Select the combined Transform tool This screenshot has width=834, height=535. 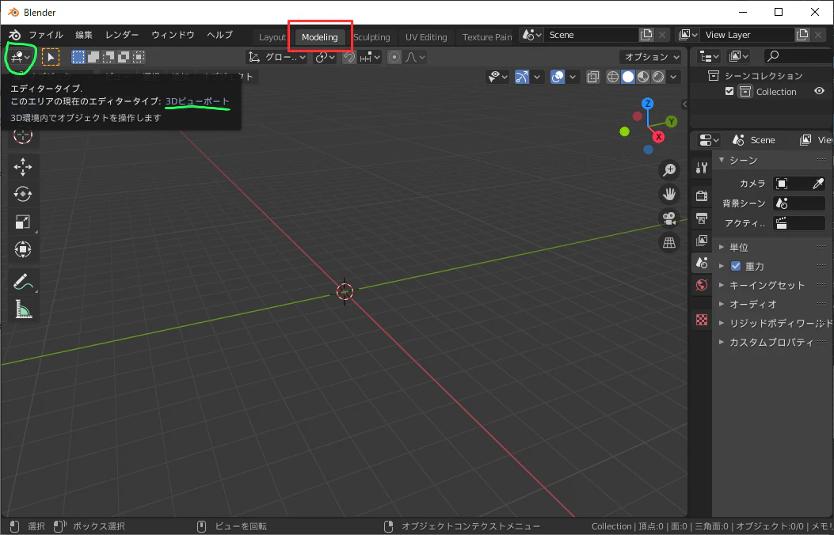23,249
